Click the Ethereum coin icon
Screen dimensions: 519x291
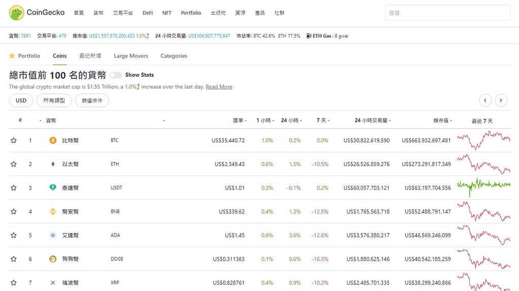[x=53, y=164]
